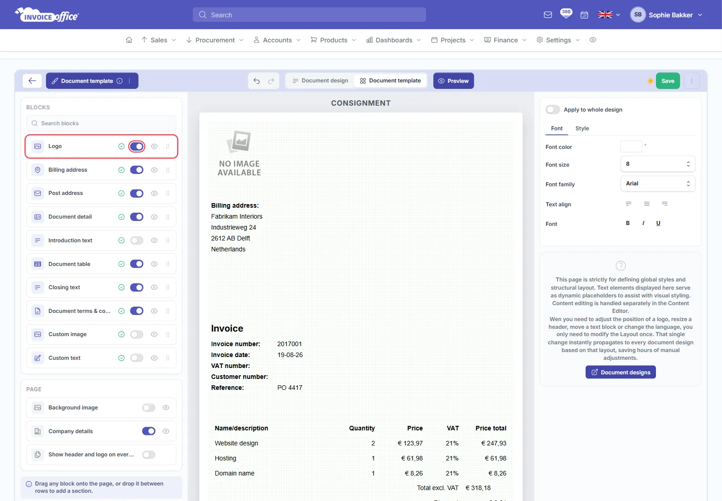Enable Show header and logo on every page
Screen dimensions: 722x501
(x=149, y=455)
